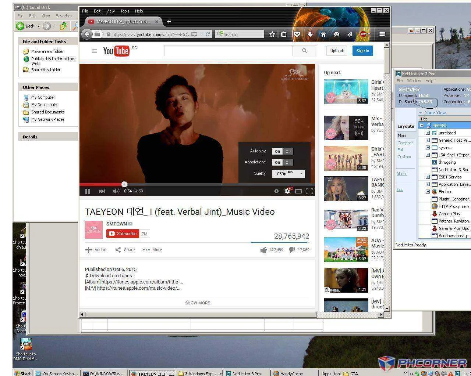
Task: Expand the Firefox node in NetLimiter
Action: [x=428, y=192]
